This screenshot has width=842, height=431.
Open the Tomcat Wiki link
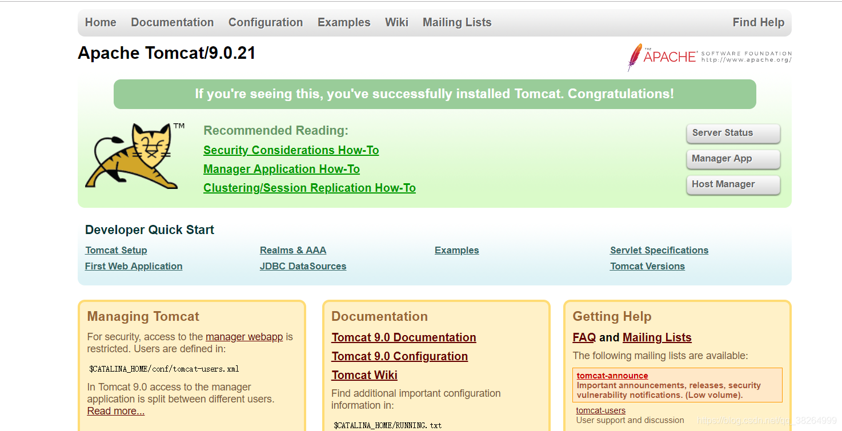pyautogui.click(x=364, y=375)
